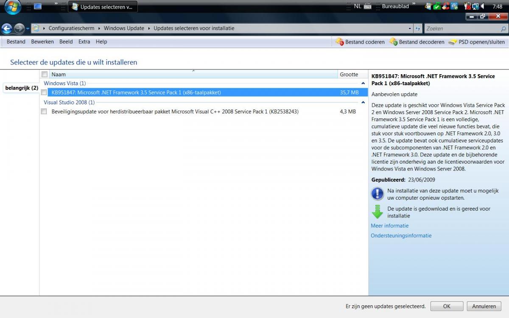Image resolution: width=509 pixels, height=318 pixels.
Task: Toggle the select-all checkbox in header
Action: pyautogui.click(x=45, y=74)
